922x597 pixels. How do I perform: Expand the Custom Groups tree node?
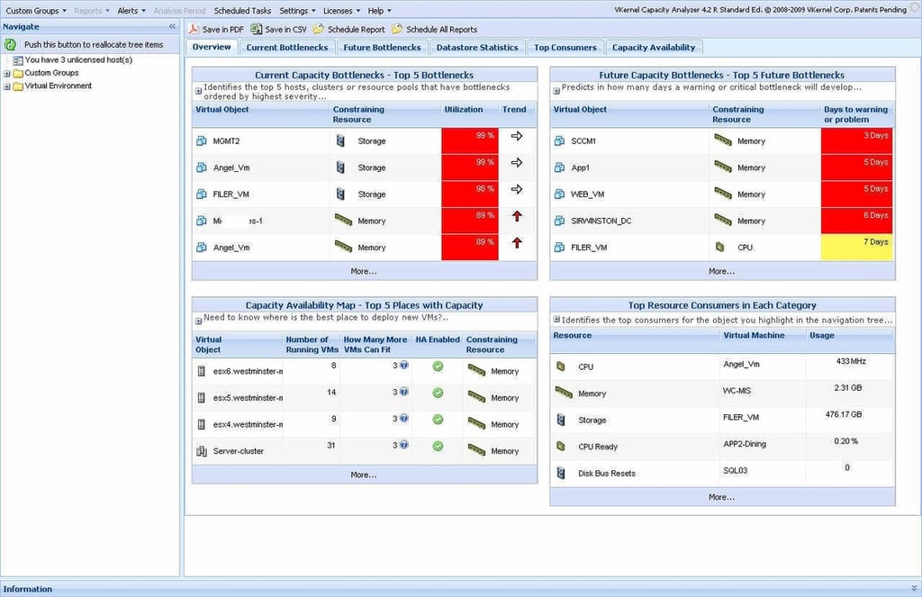click(6, 74)
